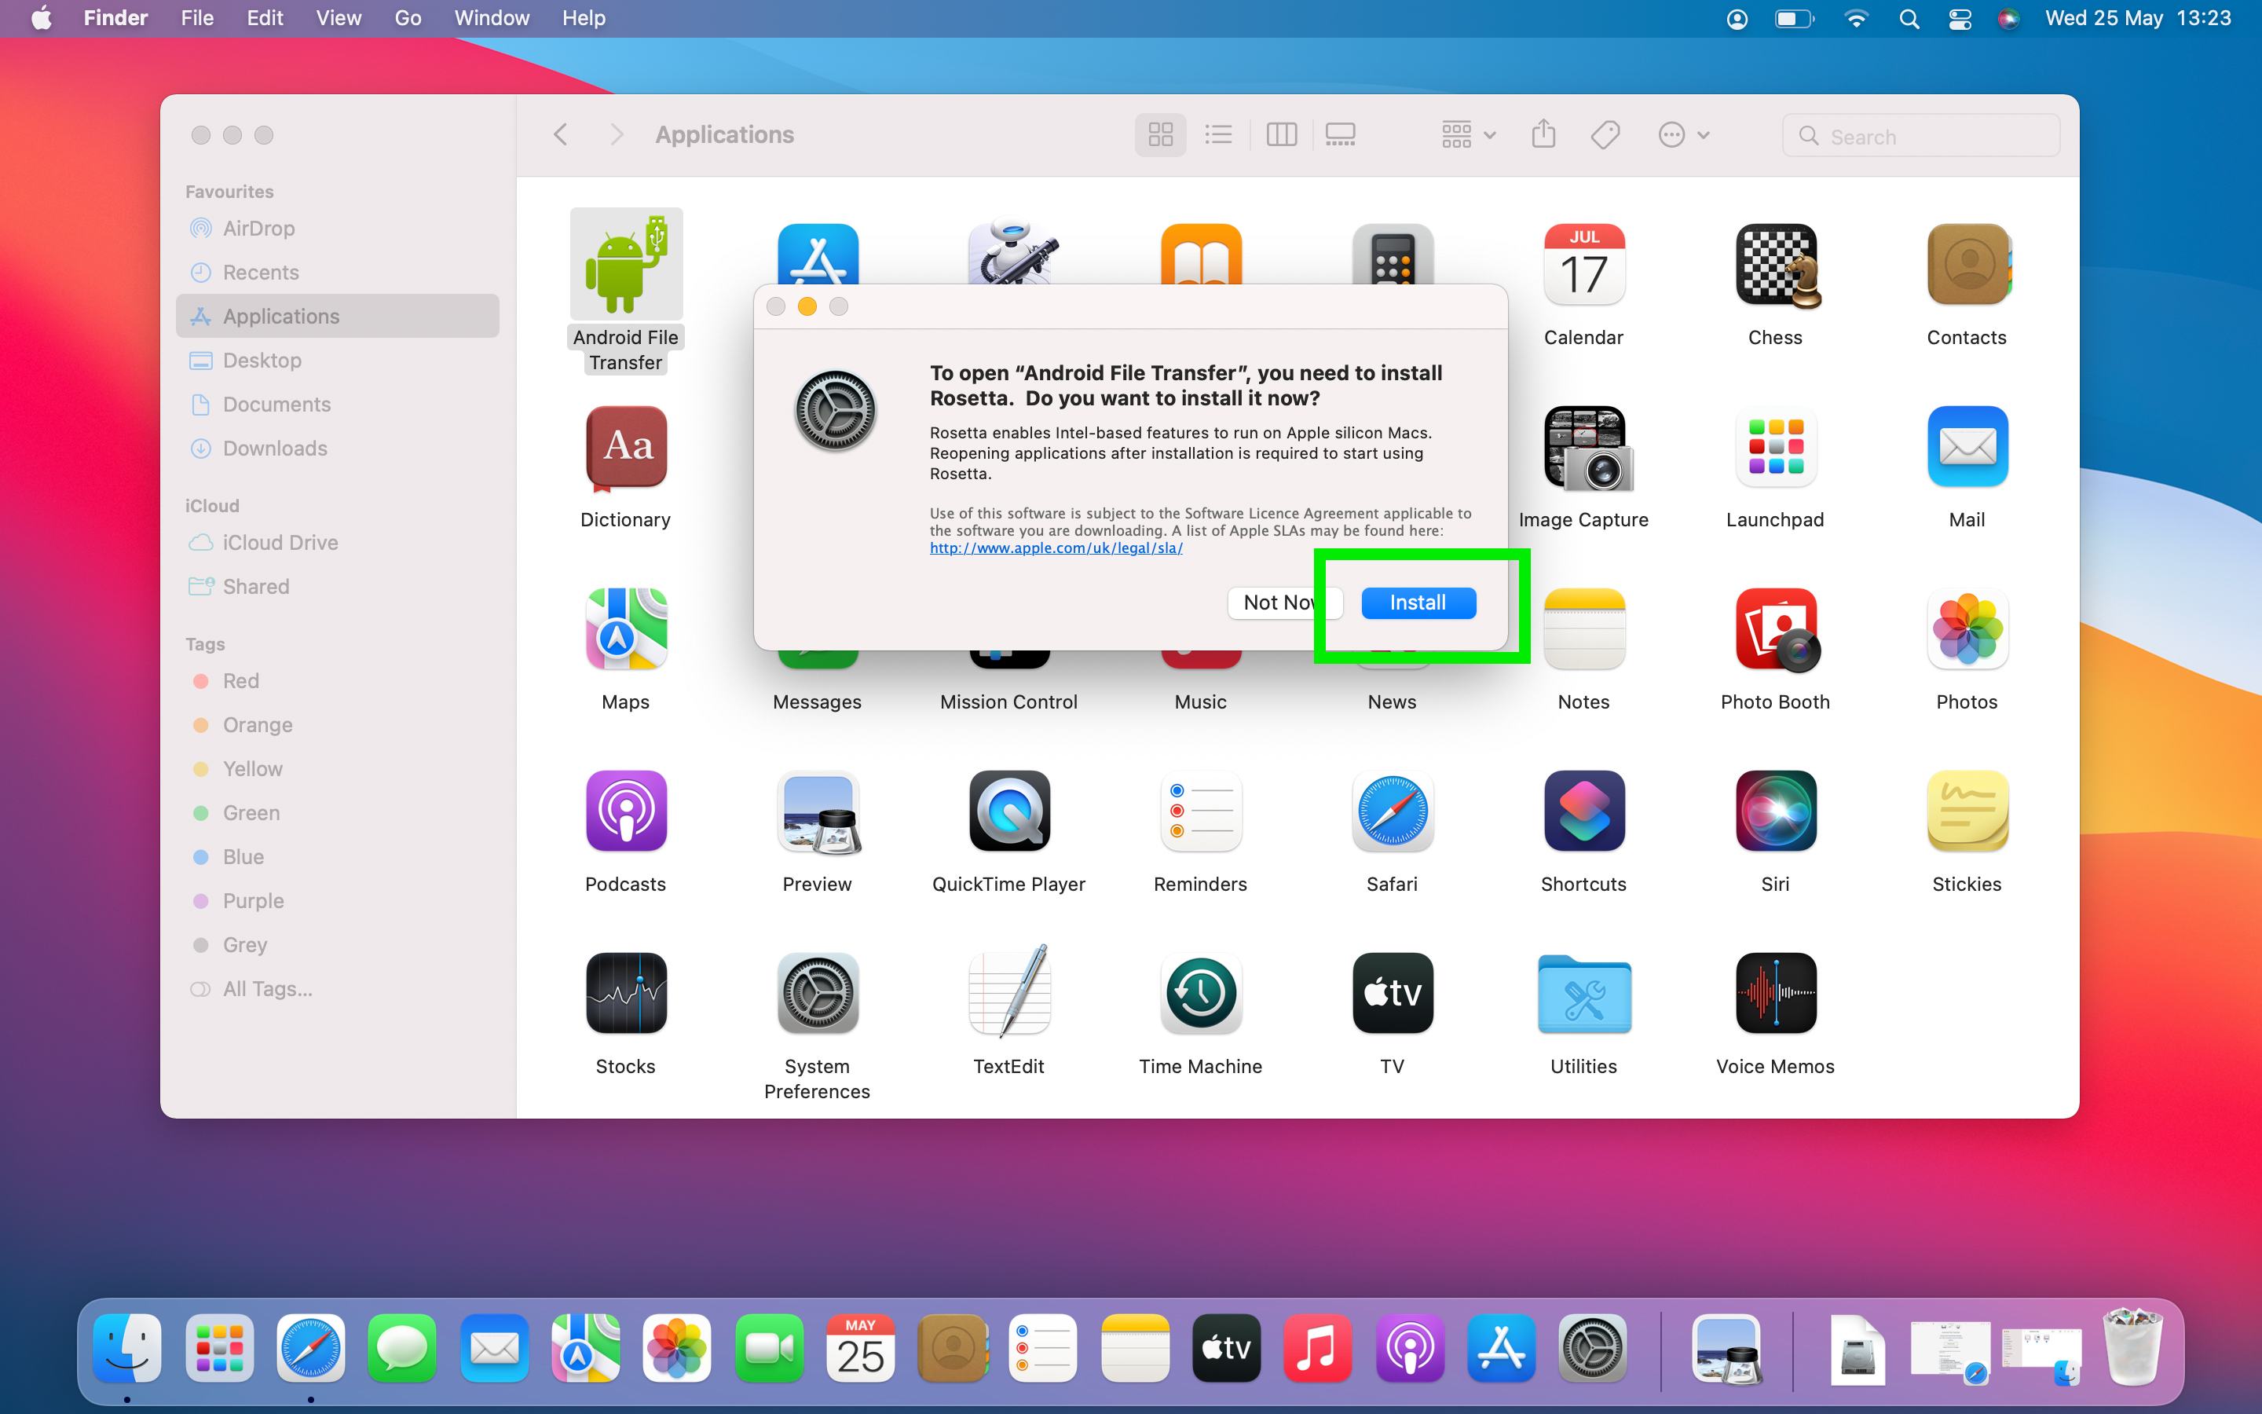Switch Finder to column view

tap(1282, 136)
